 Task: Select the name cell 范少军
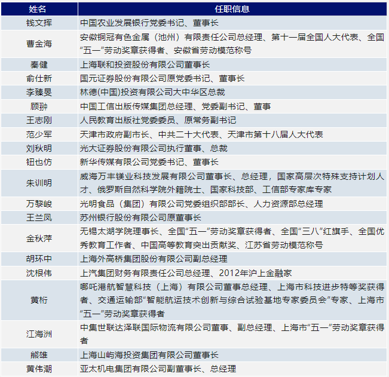click(39, 134)
